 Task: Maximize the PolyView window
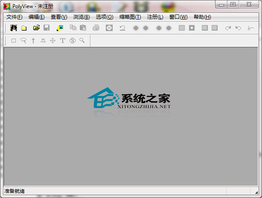(x=233, y=4)
